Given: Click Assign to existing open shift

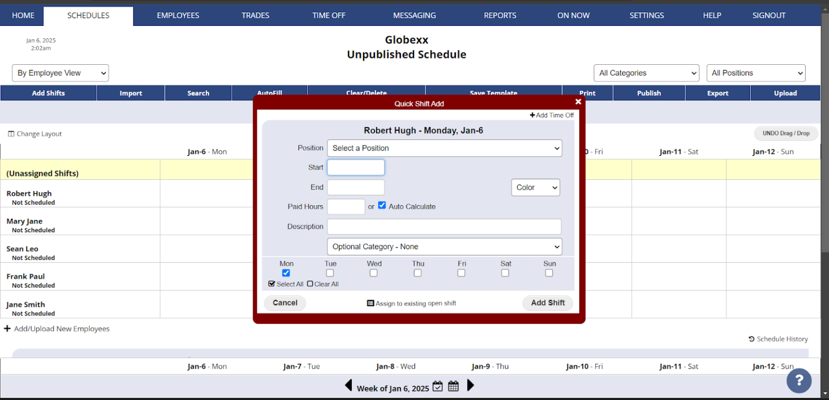Looking at the screenshot, I should 412,303.
